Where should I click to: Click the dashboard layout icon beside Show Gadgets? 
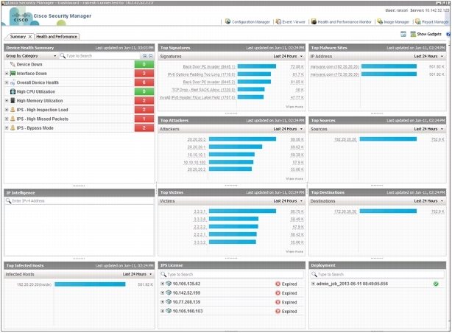pyautogui.click(x=403, y=34)
